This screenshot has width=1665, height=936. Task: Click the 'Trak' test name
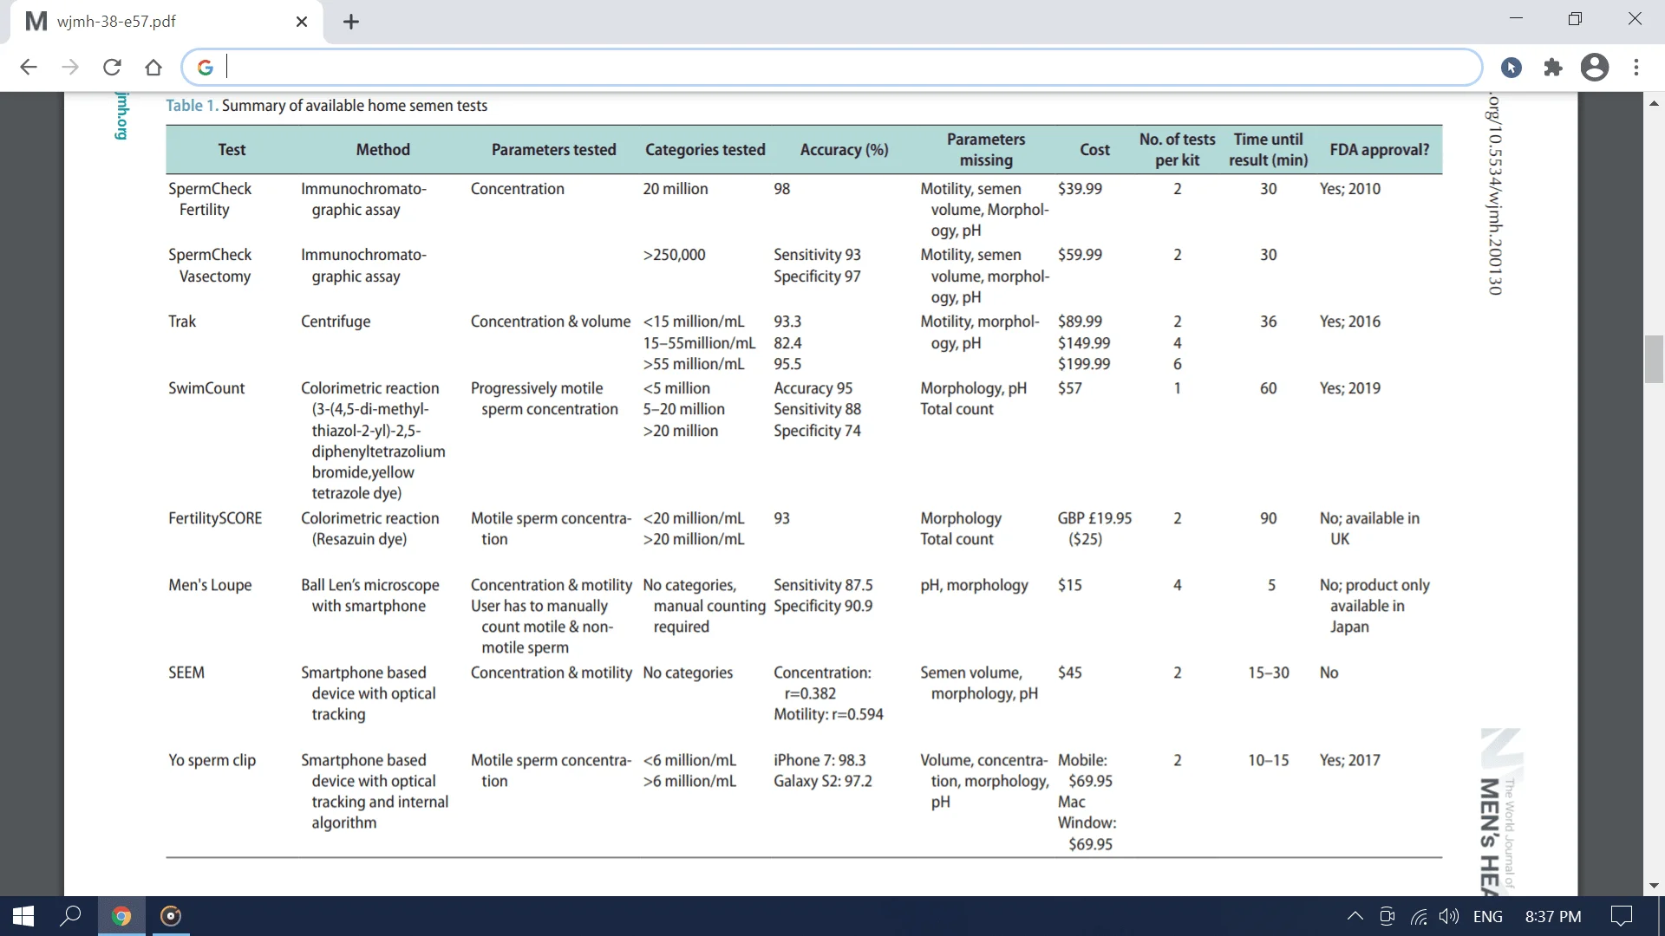pyautogui.click(x=182, y=322)
